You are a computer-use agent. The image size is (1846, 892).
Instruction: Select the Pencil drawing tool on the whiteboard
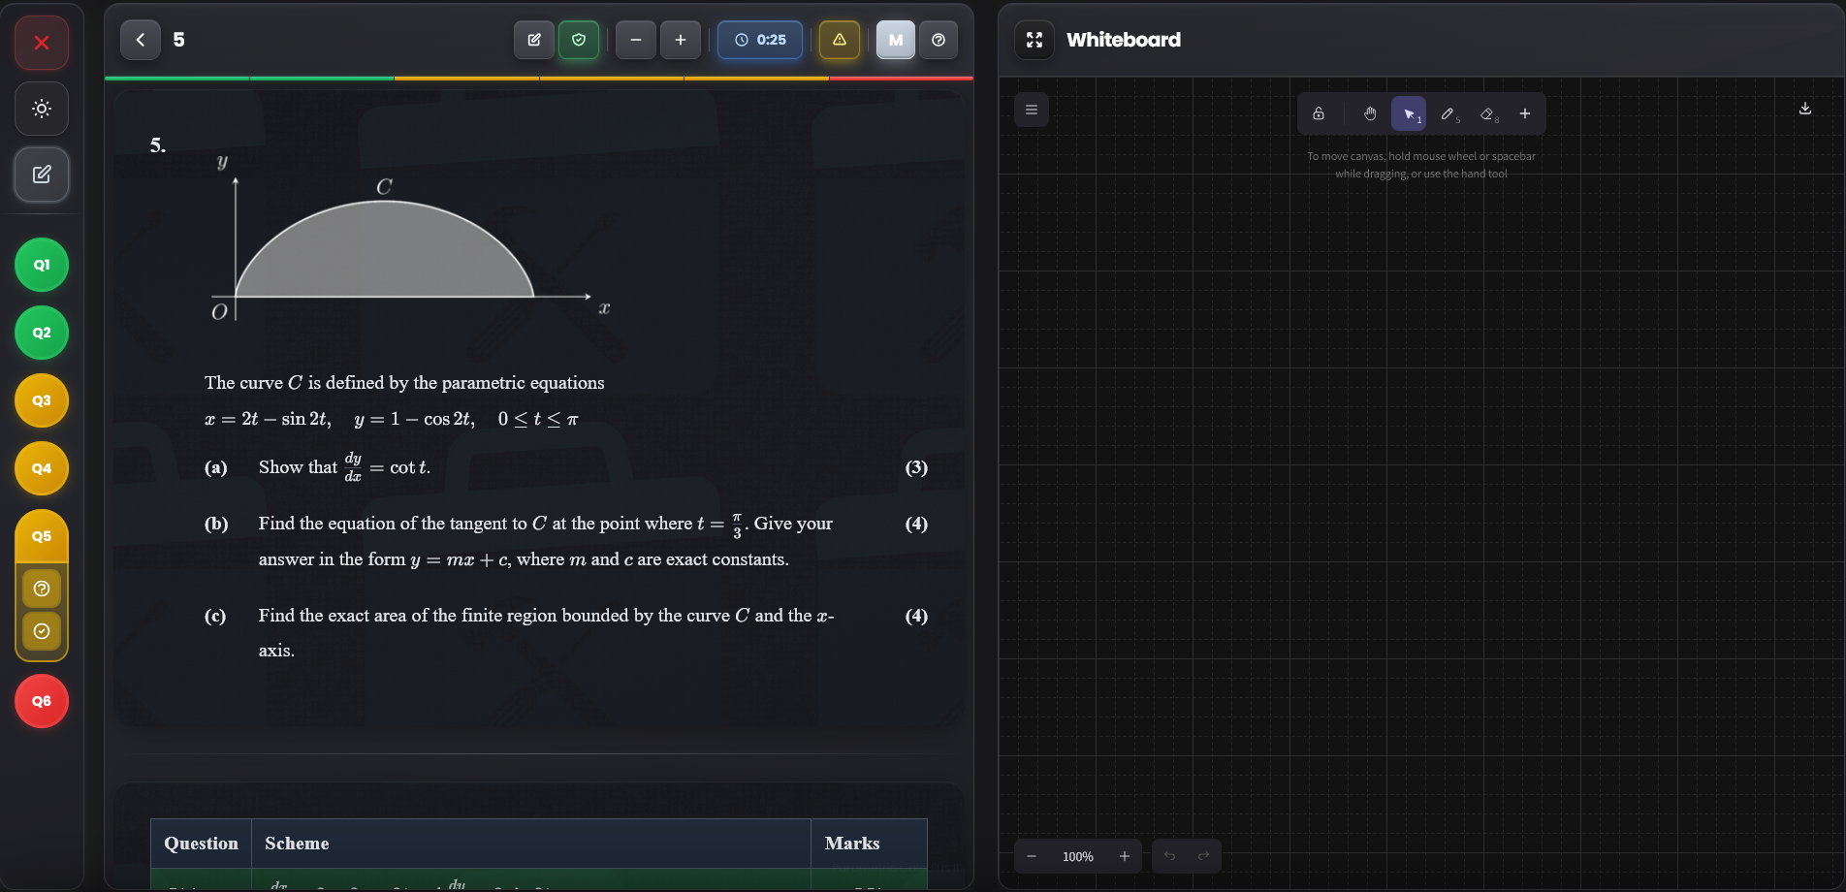tap(1448, 113)
